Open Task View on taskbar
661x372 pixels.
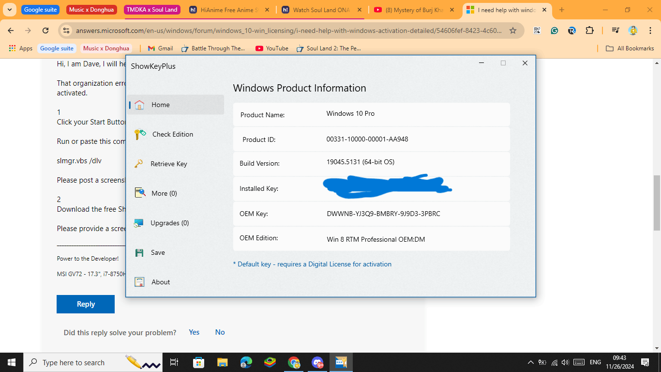point(174,362)
